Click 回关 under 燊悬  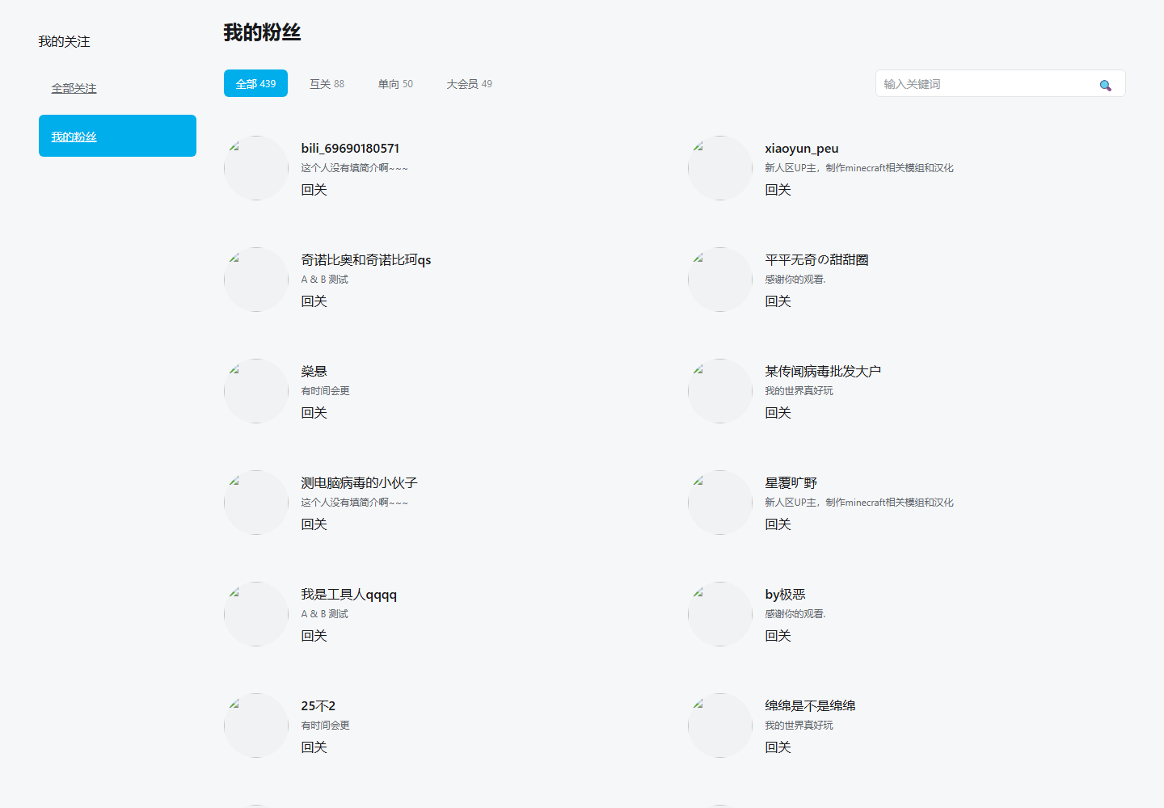(x=314, y=413)
